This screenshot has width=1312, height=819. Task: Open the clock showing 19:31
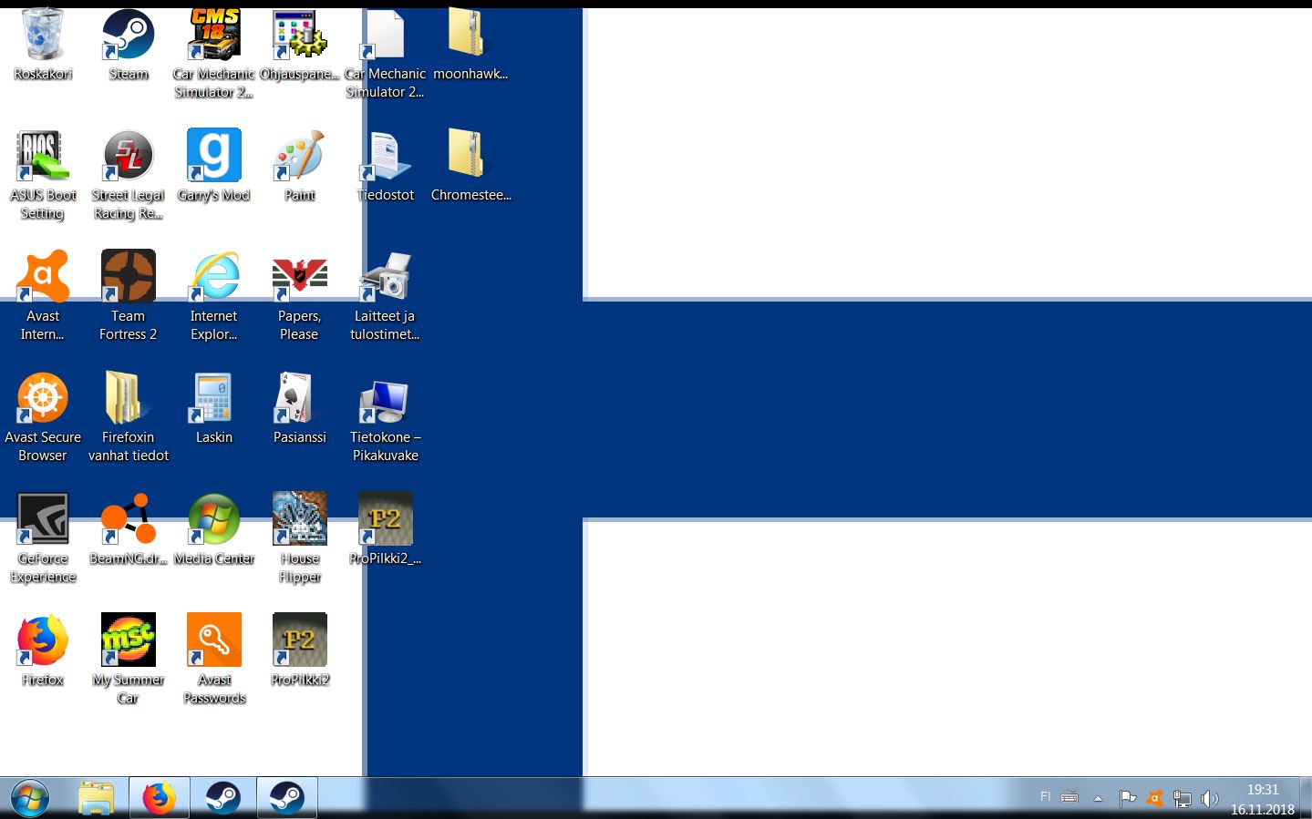(x=1263, y=799)
